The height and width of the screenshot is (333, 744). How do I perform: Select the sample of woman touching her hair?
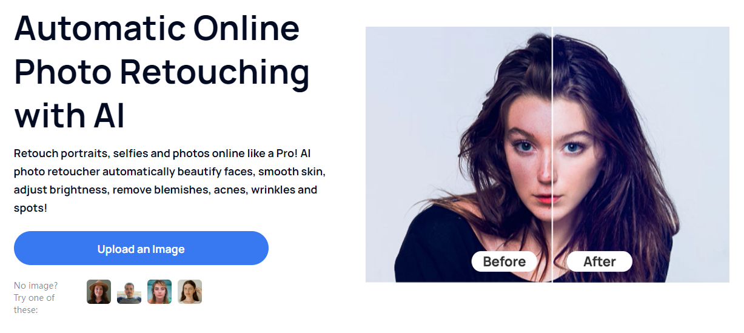pos(190,292)
